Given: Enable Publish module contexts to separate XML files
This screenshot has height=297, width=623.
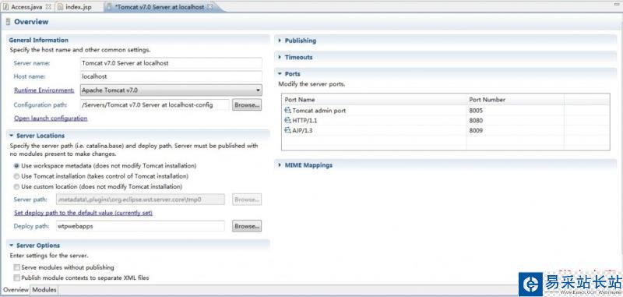Looking at the screenshot, I should click(x=16, y=278).
